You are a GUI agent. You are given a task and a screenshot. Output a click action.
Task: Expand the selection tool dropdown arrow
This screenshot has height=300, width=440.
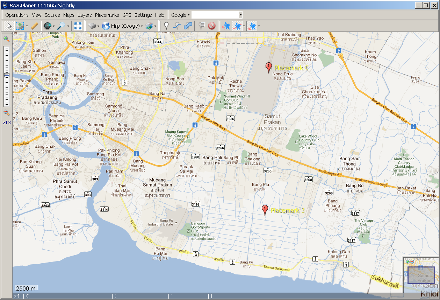click(27, 26)
